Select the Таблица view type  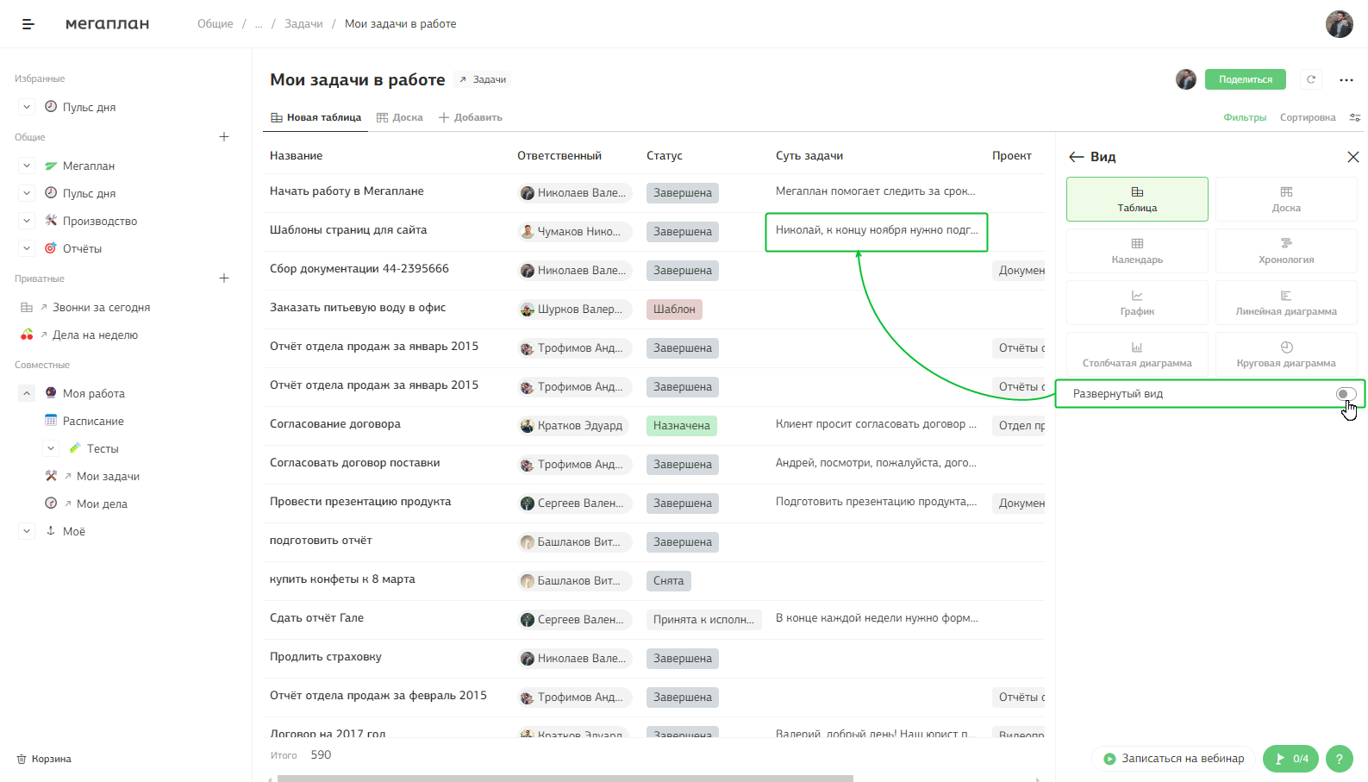click(x=1137, y=199)
